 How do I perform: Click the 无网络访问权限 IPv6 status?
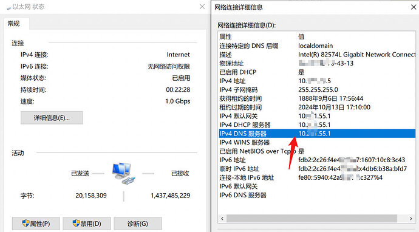[169, 66]
